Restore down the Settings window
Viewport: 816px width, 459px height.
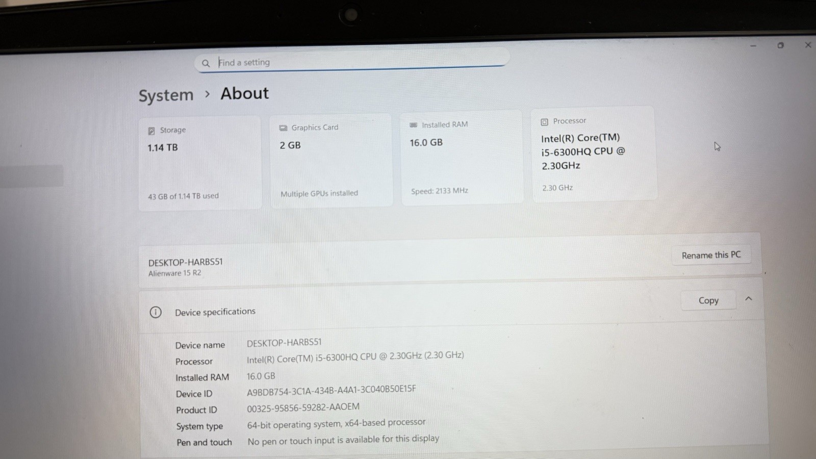point(780,45)
